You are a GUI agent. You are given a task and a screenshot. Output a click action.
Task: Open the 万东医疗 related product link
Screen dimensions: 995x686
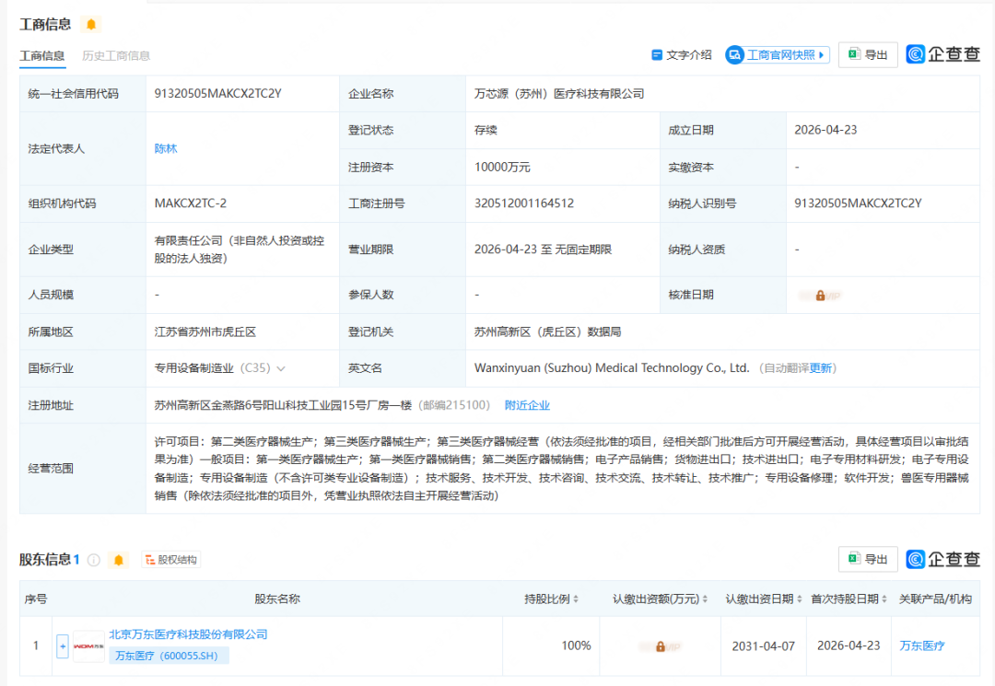pos(922,646)
